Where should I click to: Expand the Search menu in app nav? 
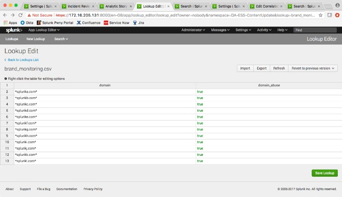coord(61,39)
